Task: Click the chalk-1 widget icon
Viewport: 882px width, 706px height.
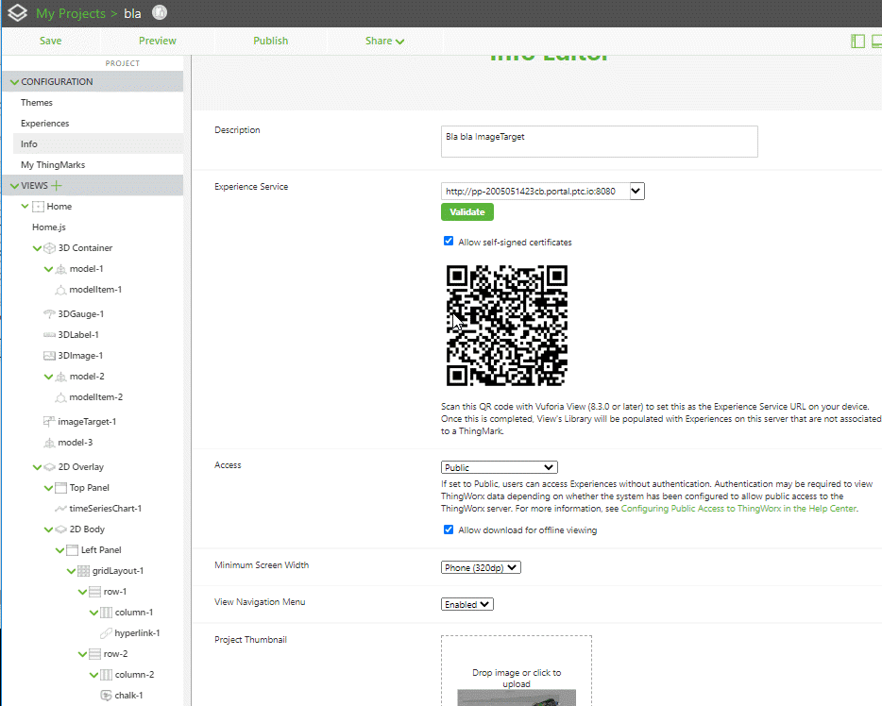Action: 106,696
